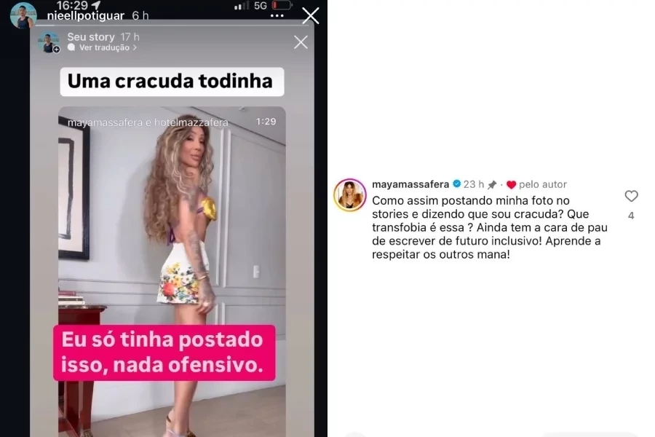Tap the pink Eu só tinha postado caption

[164, 353]
